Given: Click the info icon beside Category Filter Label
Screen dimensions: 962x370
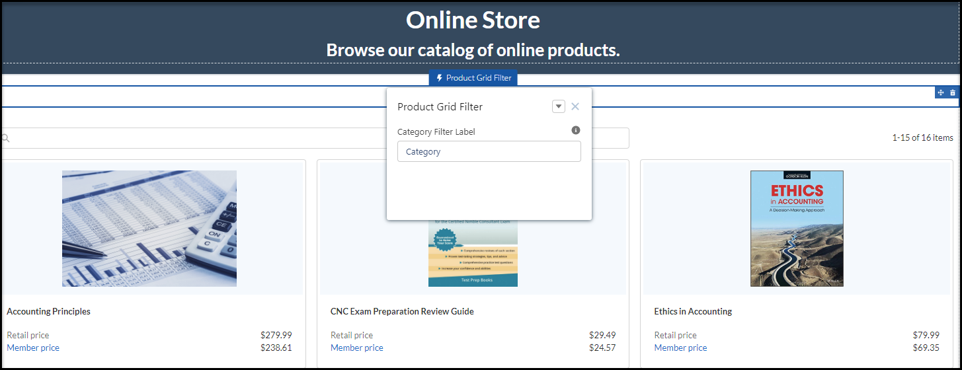Looking at the screenshot, I should click(x=575, y=131).
